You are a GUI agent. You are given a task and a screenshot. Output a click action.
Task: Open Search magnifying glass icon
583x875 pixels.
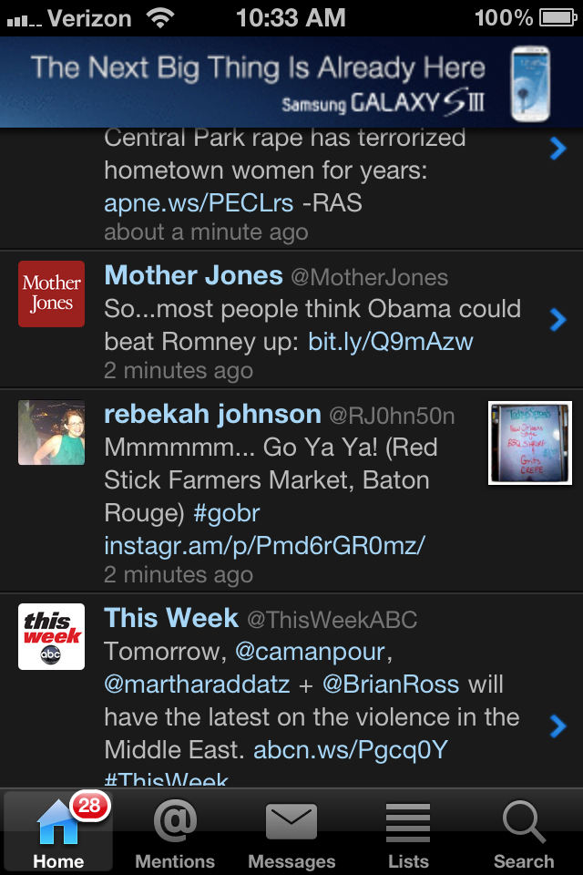[524, 823]
